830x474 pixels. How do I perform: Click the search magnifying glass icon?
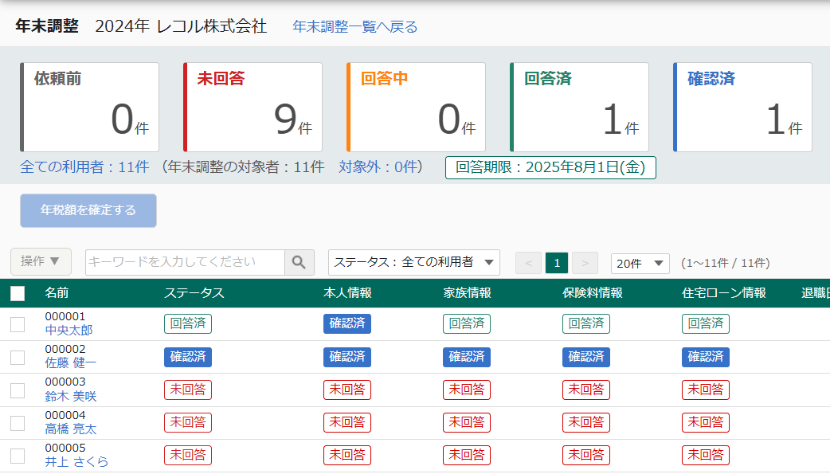point(300,261)
